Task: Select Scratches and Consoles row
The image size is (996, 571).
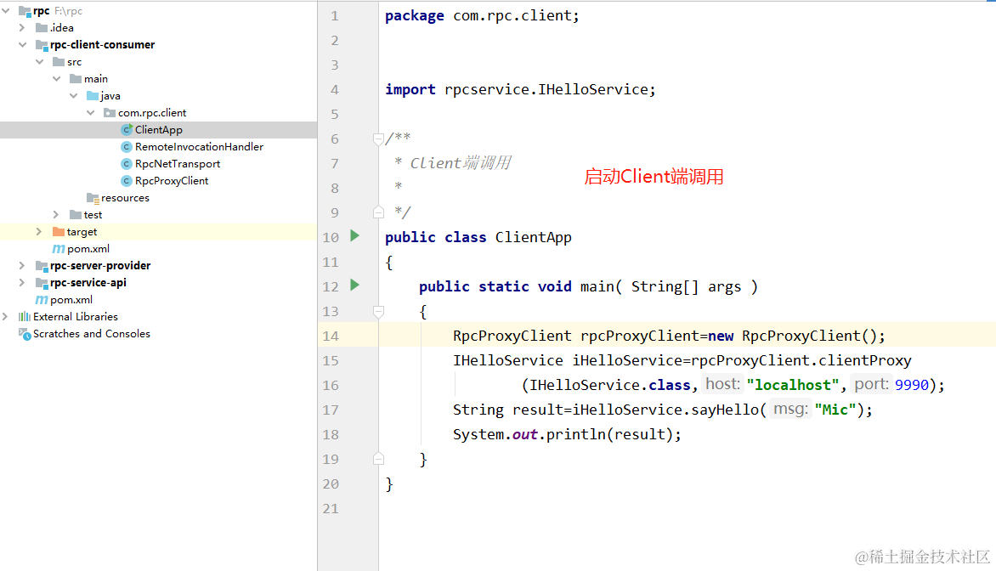Action: 159,334
